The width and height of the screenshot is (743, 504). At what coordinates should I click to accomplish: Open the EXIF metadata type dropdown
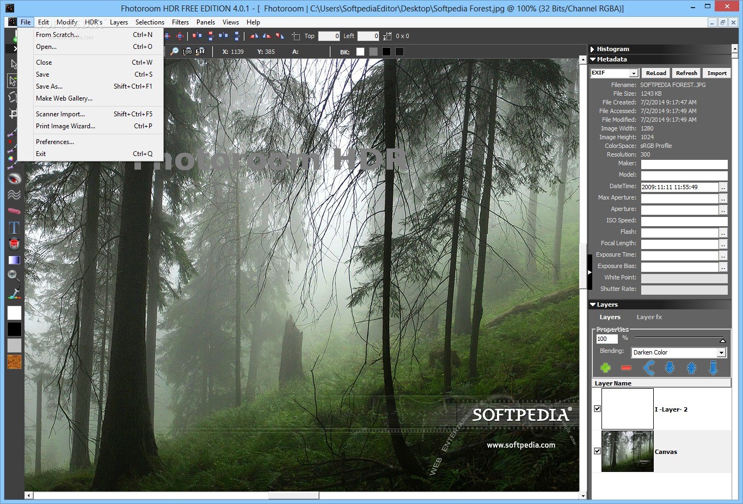pos(634,73)
